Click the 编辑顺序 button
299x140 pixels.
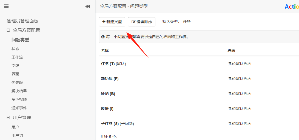point(142,22)
